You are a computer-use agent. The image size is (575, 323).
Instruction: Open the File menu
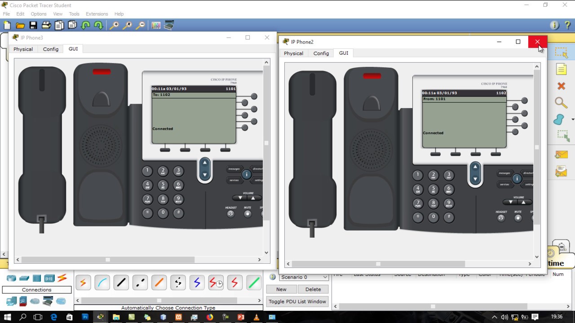[6, 14]
